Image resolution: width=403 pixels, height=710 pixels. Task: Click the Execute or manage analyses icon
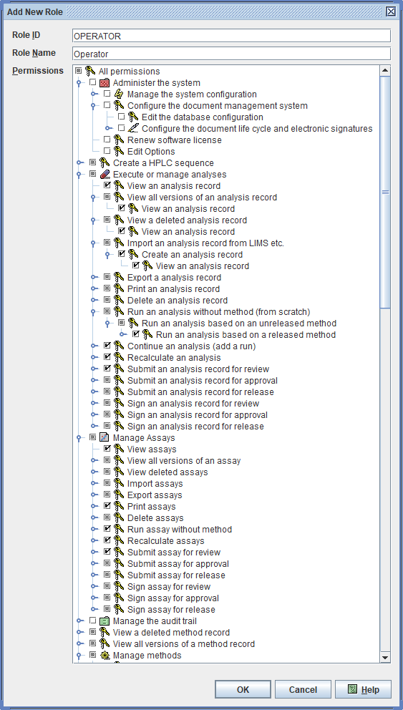(x=105, y=175)
